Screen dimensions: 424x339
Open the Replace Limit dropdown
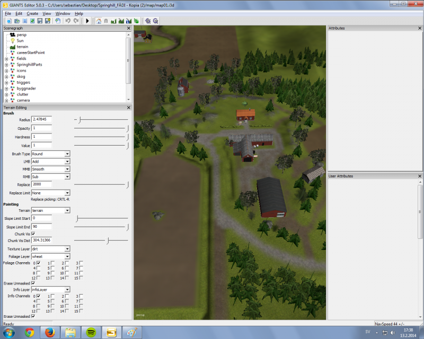67,193
